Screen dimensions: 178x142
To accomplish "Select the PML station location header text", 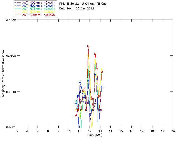I will click(83, 4).
